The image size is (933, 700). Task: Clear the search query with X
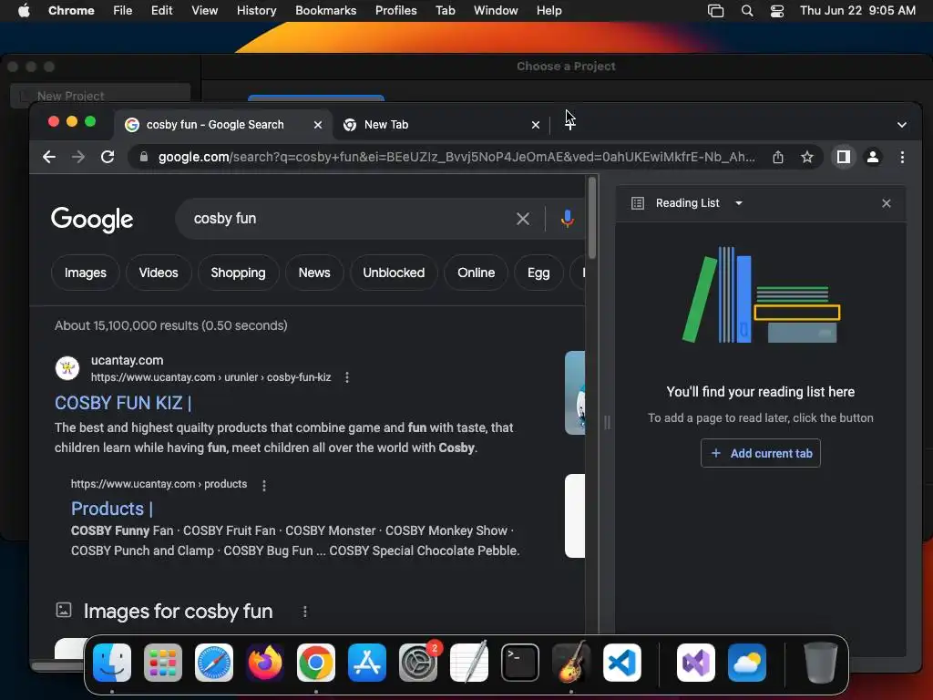[x=522, y=219]
